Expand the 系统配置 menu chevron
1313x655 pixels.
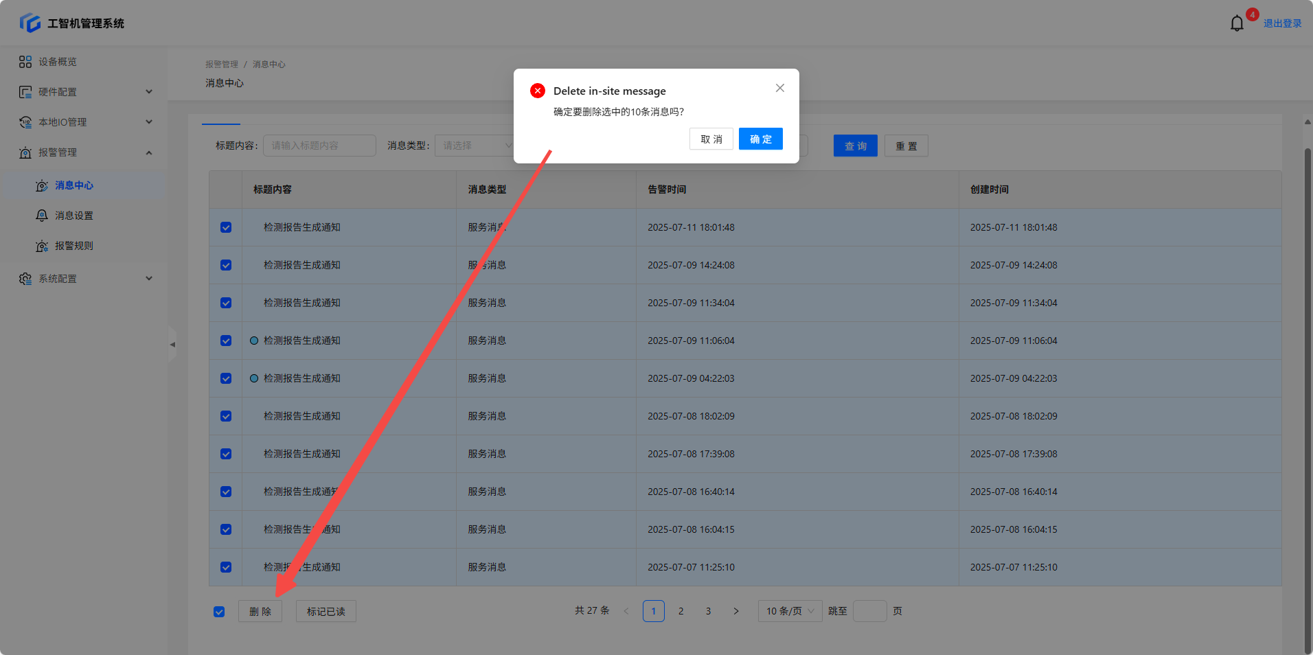click(149, 279)
